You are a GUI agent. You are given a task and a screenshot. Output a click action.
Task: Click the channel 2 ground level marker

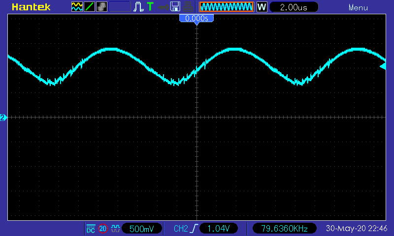3,118
